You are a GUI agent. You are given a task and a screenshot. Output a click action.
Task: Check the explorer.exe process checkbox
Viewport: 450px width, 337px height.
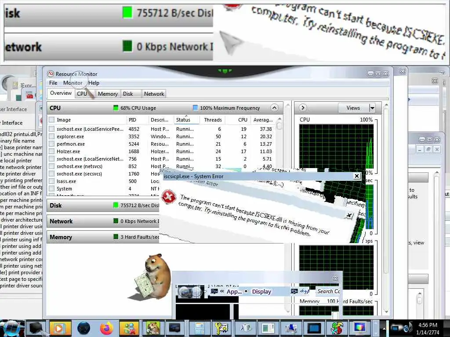[x=52, y=136]
